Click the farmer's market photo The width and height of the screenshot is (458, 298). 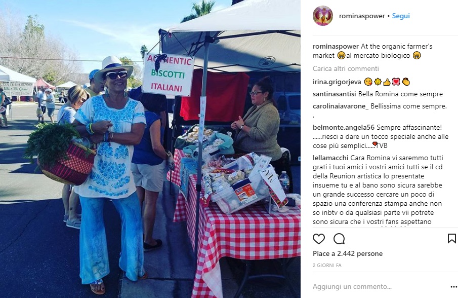click(150, 149)
